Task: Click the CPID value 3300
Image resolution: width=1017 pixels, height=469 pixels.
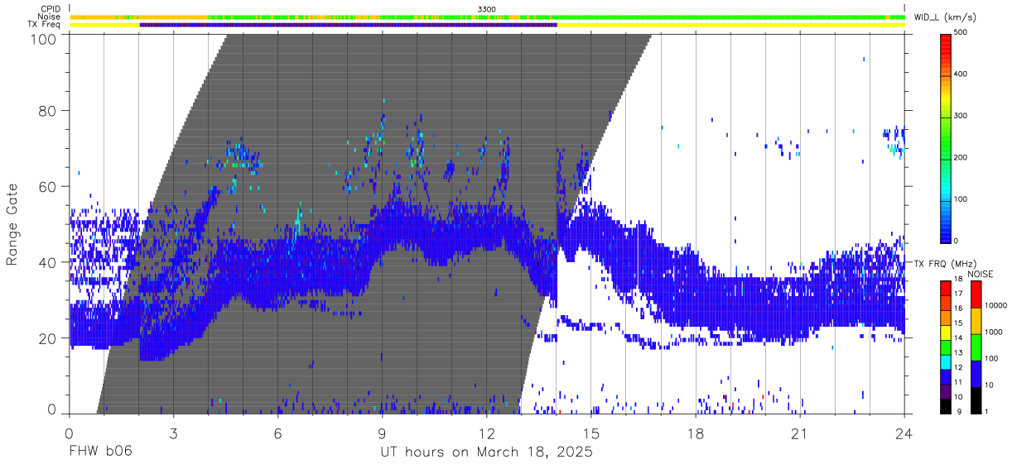Action: [x=487, y=9]
